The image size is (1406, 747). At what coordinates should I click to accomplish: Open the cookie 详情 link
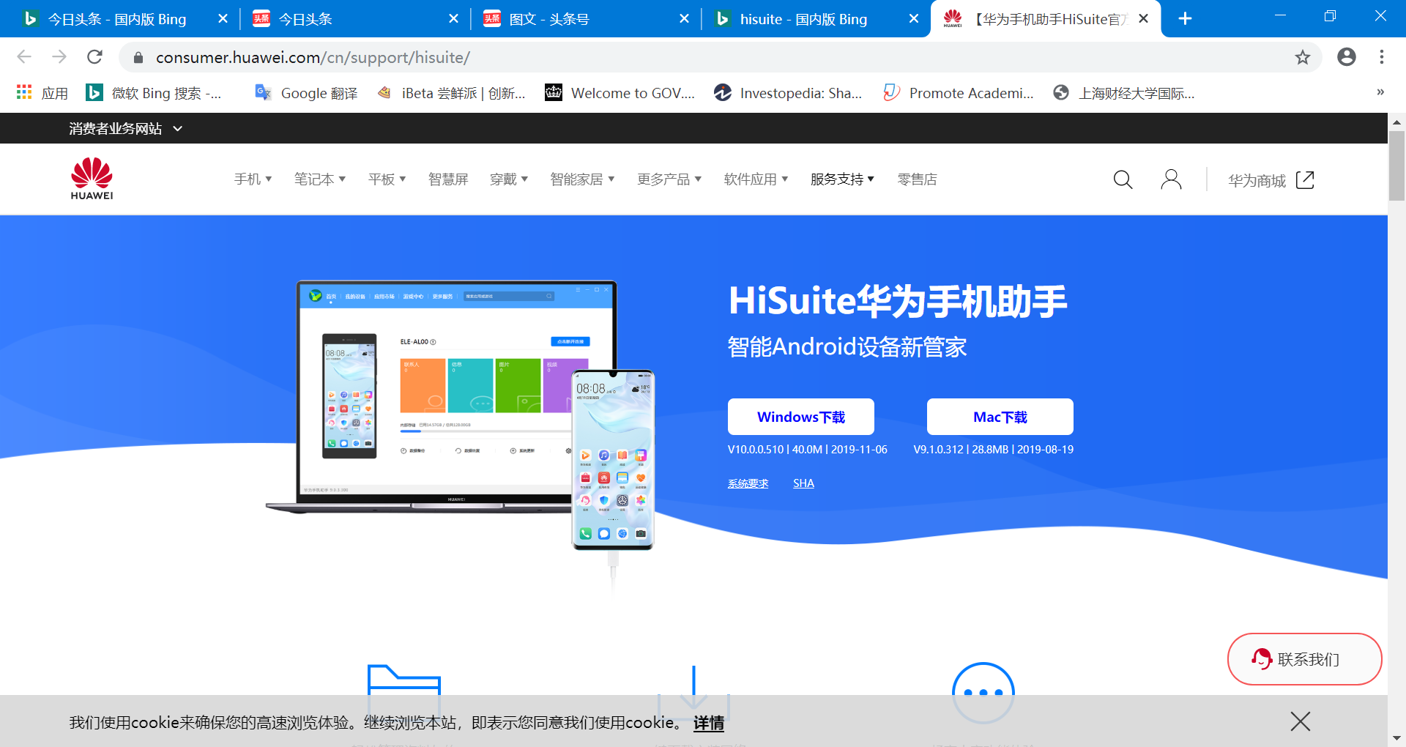(x=708, y=723)
